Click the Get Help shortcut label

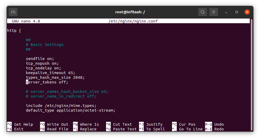(23, 124)
